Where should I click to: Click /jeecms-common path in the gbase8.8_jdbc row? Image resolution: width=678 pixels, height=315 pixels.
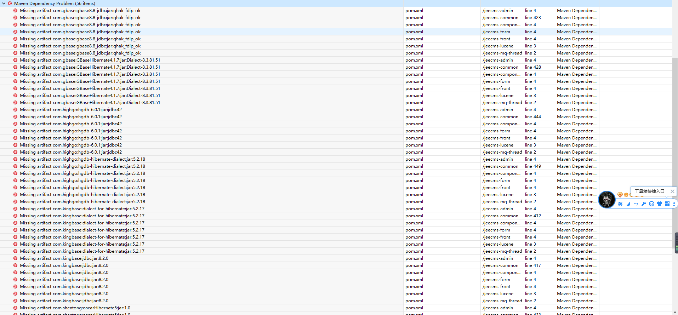500,18
